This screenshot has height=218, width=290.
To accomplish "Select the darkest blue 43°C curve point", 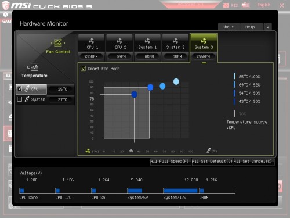I will 134,94.
